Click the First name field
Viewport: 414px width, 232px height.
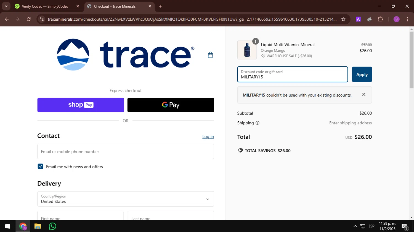coord(80,215)
